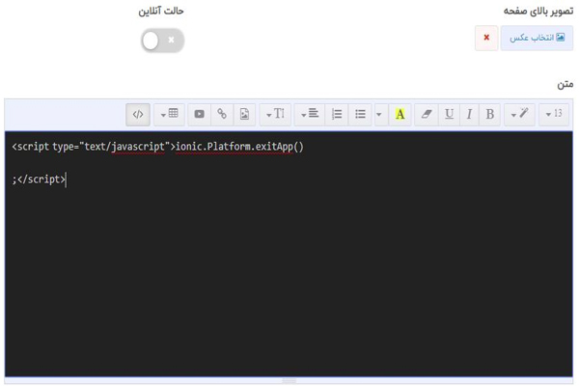Toggle underline formatting
The width and height of the screenshot is (579, 386).
tap(449, 115)
